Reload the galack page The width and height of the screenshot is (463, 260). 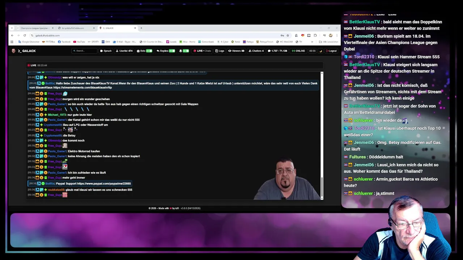25,35
